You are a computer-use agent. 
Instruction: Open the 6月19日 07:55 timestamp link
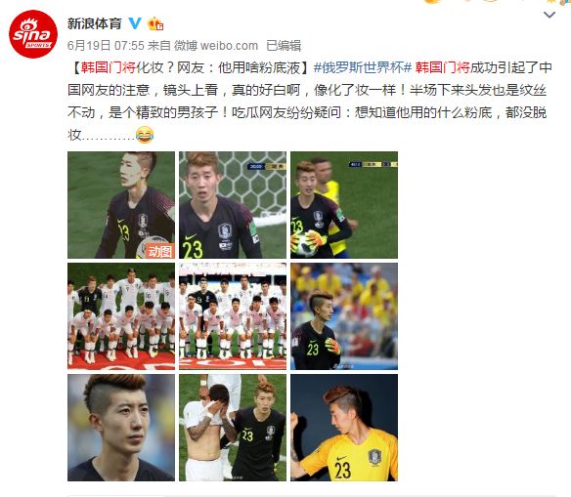point(106,46)
